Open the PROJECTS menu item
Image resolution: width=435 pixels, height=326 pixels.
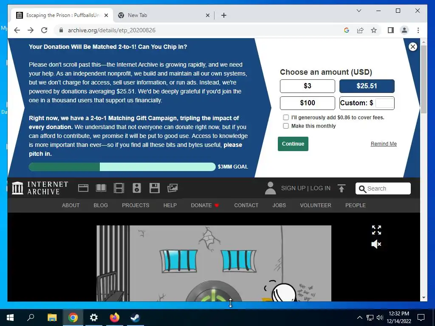pyautogui.click(x=136, y=205)
